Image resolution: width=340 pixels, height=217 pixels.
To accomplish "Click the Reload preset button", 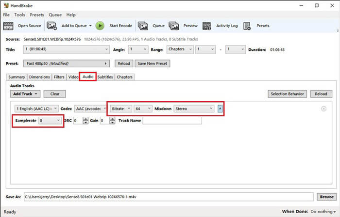I will point(124,63).
